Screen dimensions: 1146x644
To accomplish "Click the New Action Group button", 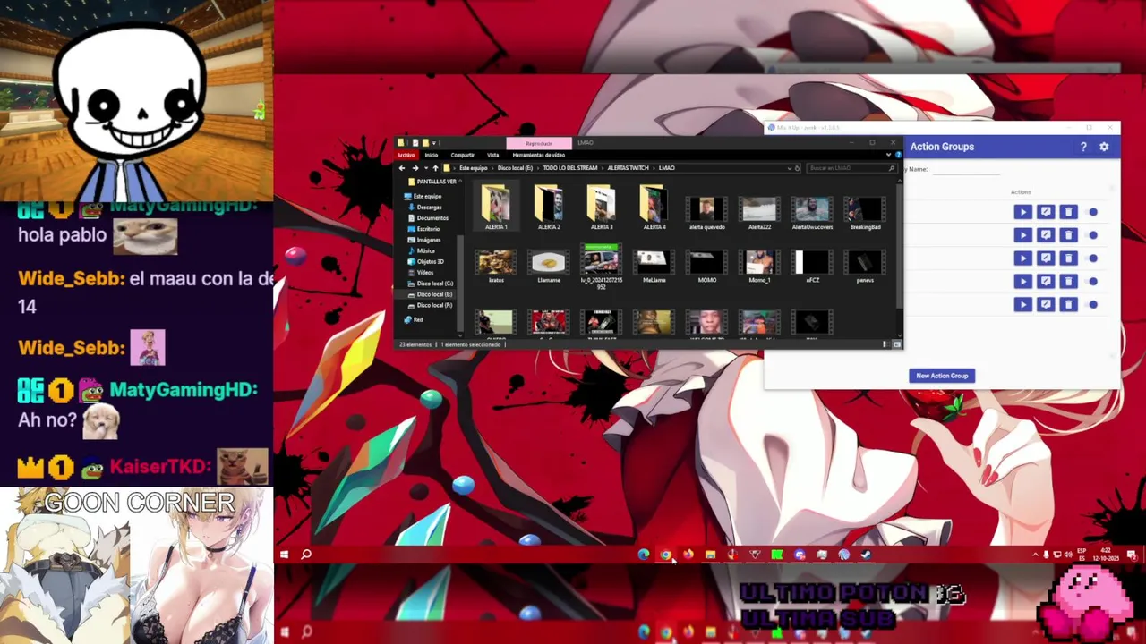I will click(x=942, y=376).
